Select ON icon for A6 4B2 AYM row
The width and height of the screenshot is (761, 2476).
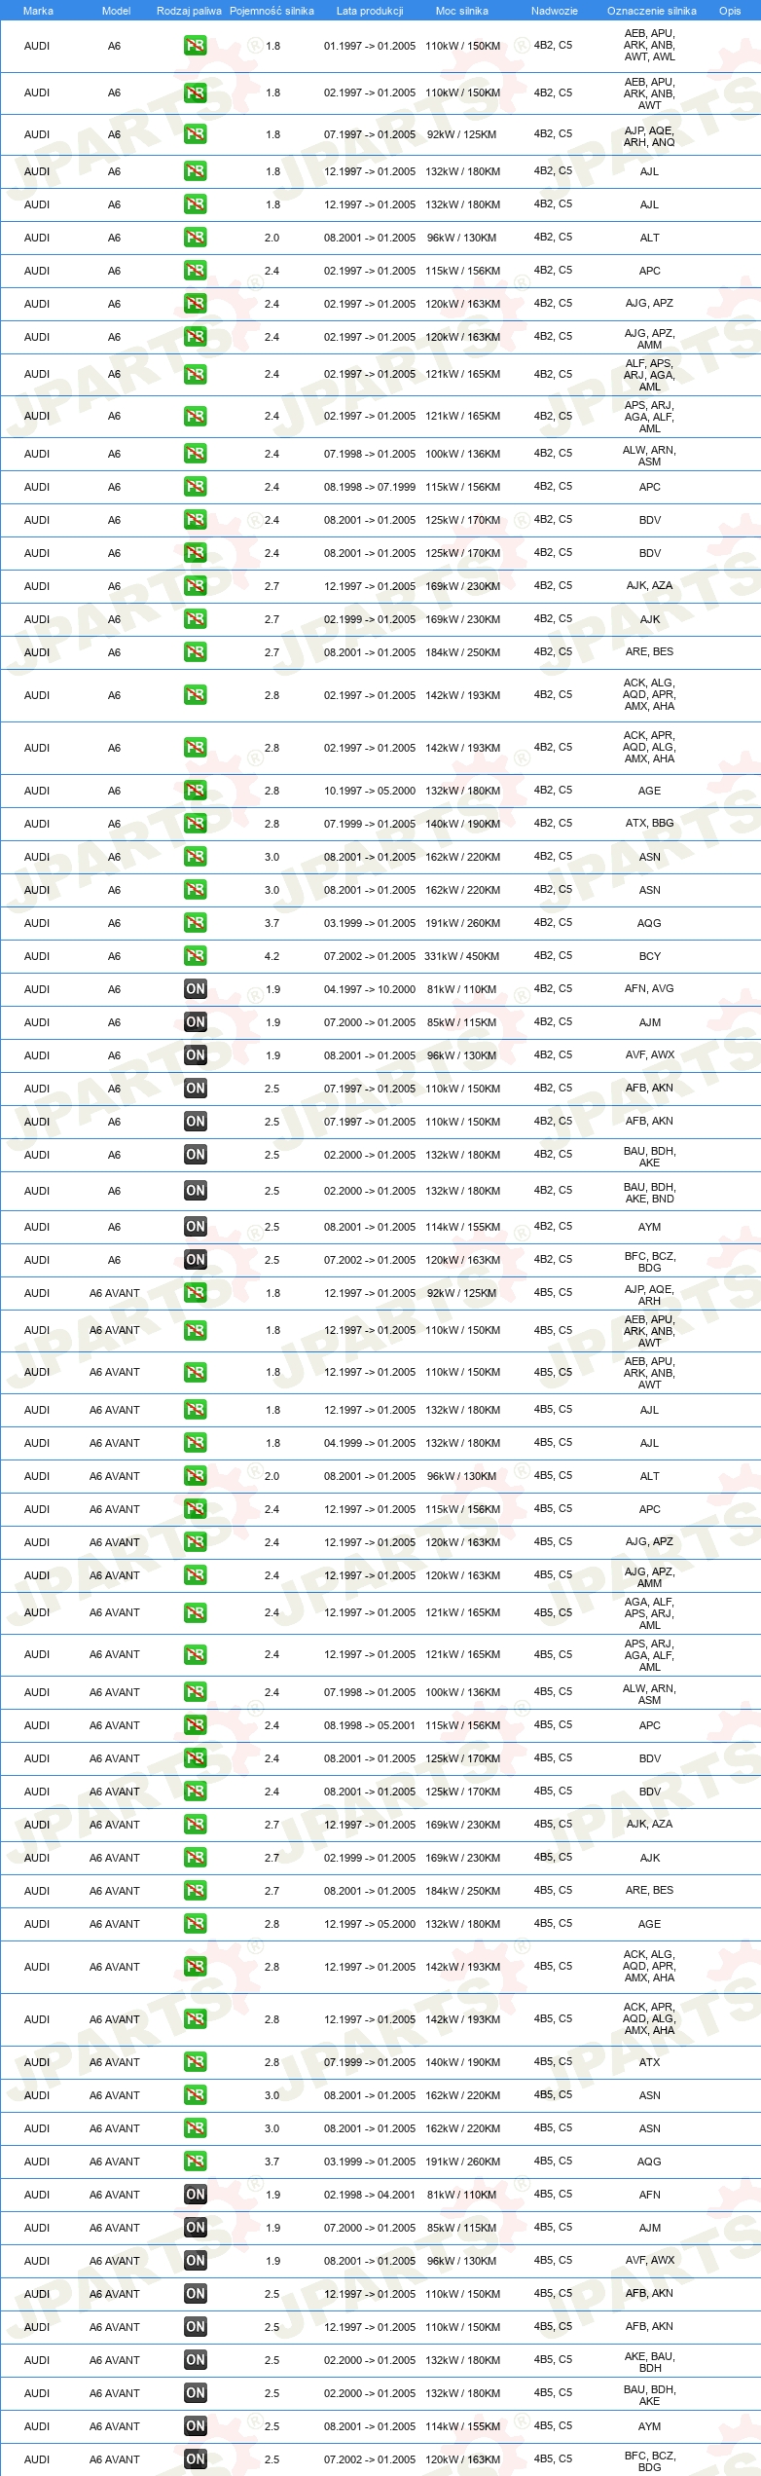[195, 1227]
